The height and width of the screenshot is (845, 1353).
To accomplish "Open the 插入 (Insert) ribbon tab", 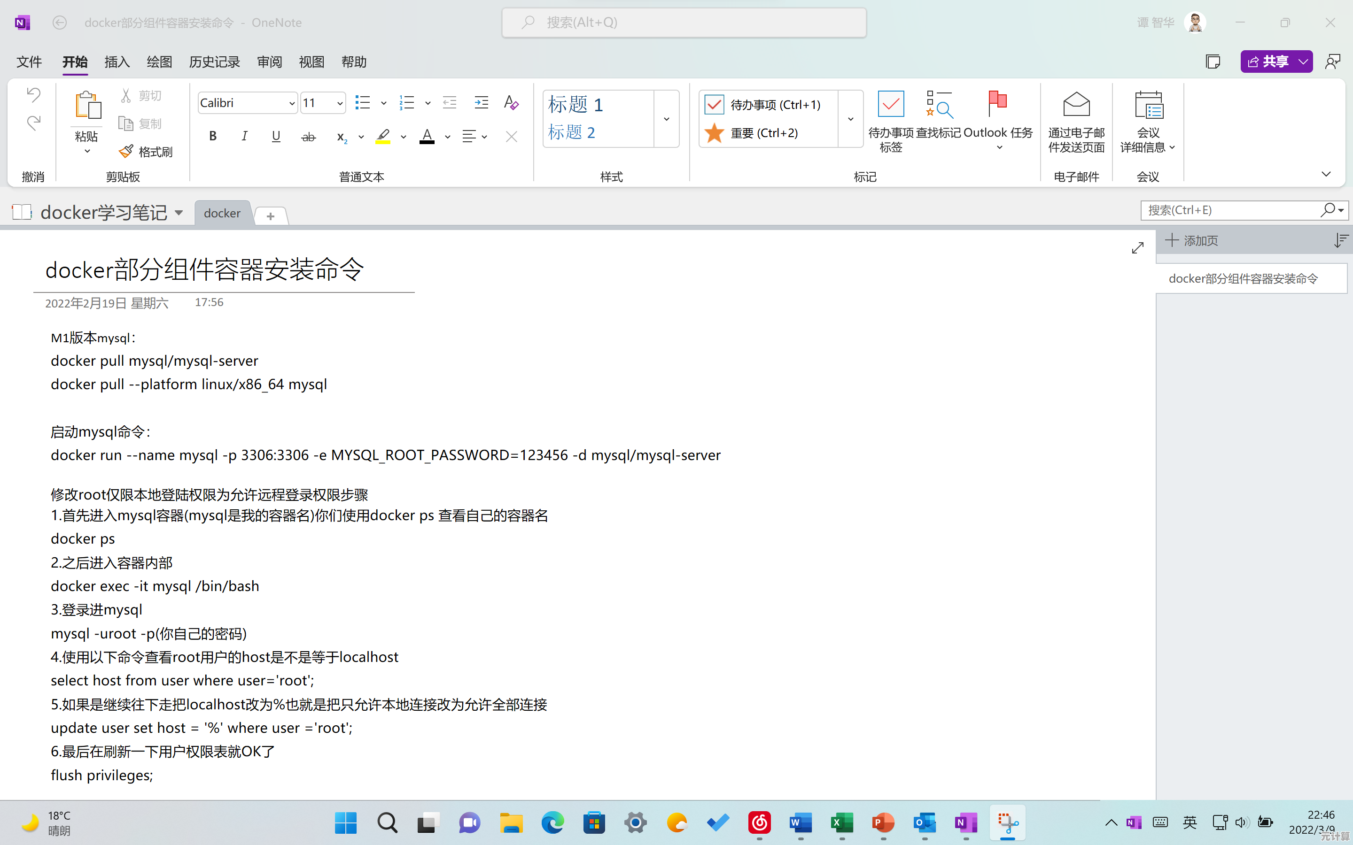I will [117, 62].
